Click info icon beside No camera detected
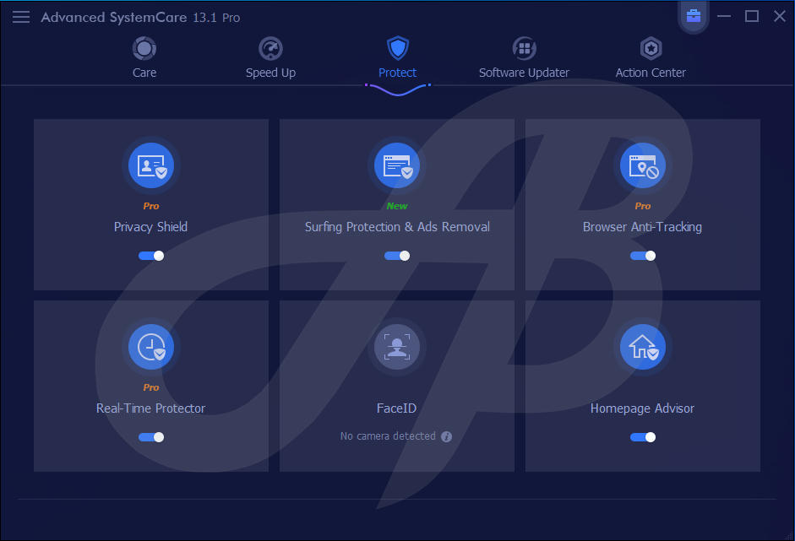The width and height of the screenshot is (795, 541). click(x=446, y=436)
